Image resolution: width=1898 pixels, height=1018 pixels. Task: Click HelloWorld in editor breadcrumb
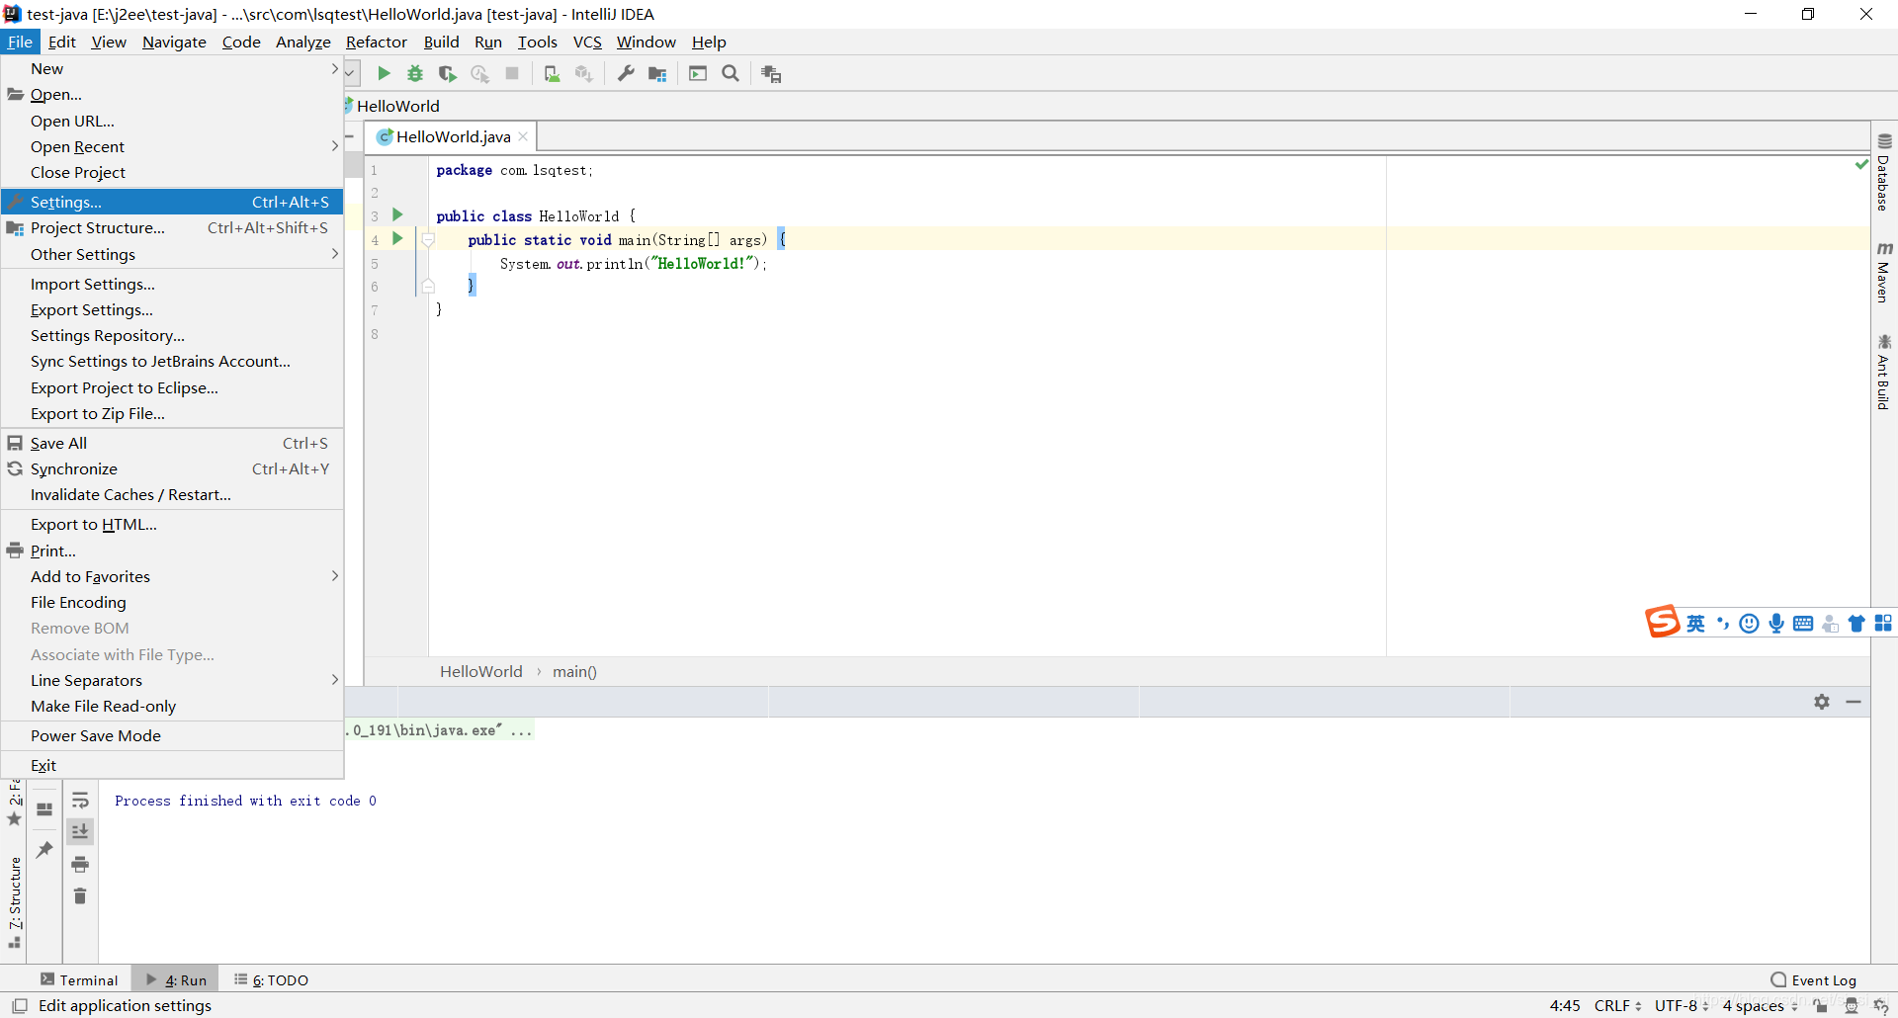[481, 671]
